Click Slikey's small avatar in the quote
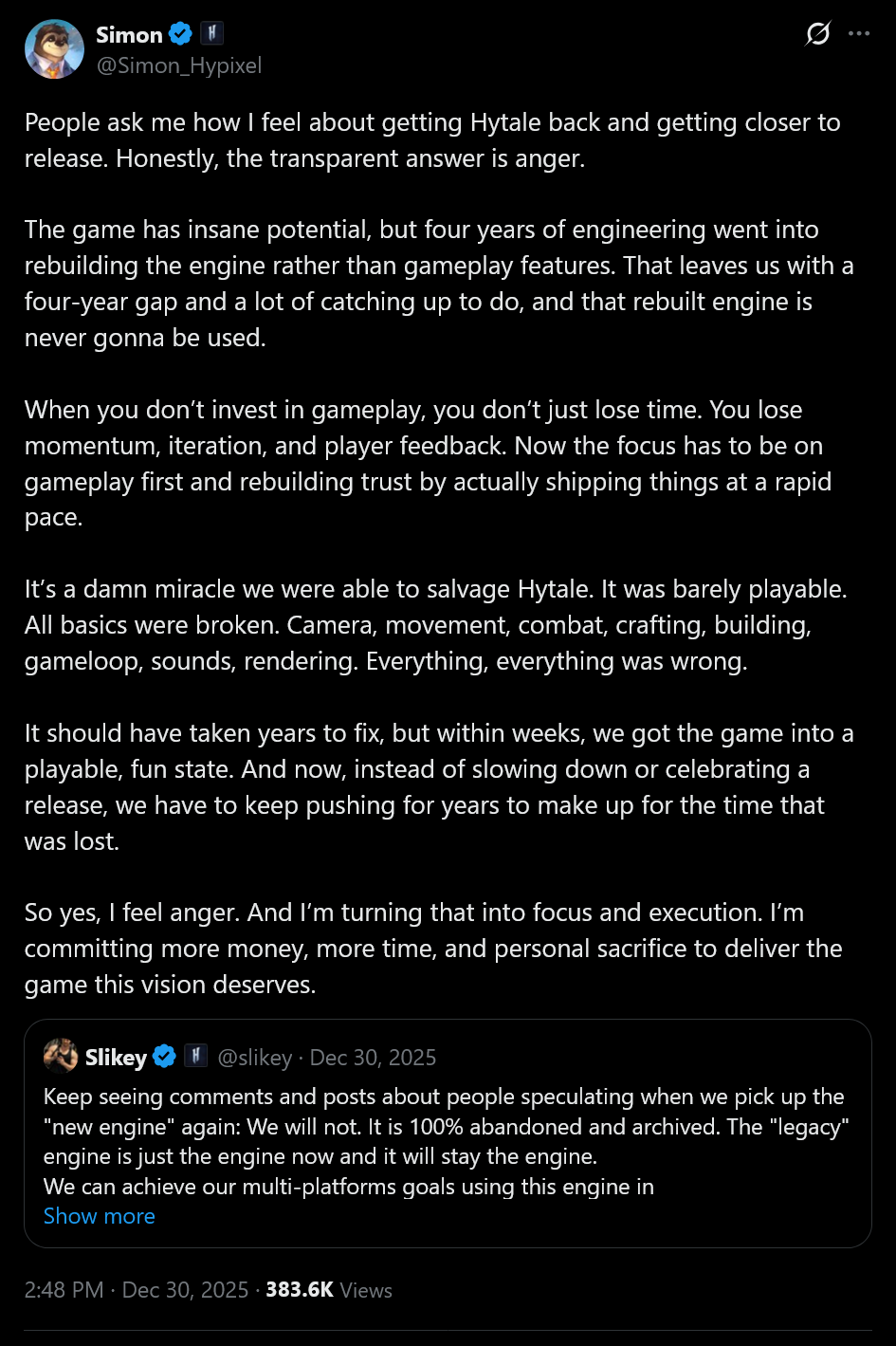This screenshot has width=896, height=1346. 60,1057
